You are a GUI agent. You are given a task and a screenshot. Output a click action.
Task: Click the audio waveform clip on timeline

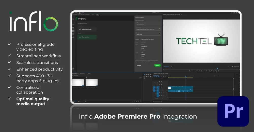(x=180, y=91)
